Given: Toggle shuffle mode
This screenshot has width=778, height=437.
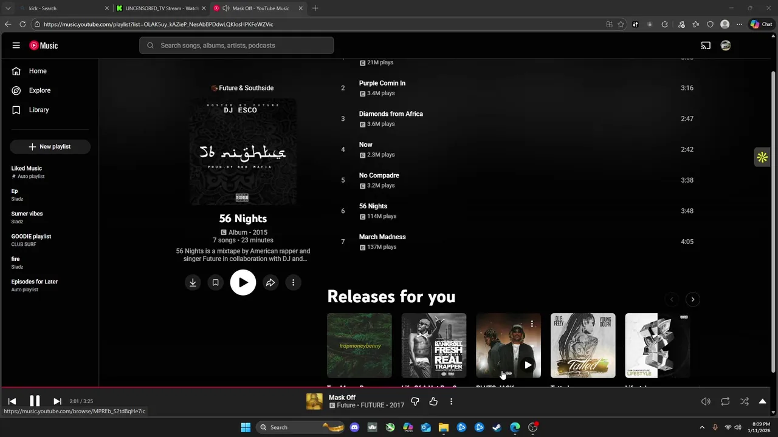Looking at the screenshot, I should click(x=745, y=401).
